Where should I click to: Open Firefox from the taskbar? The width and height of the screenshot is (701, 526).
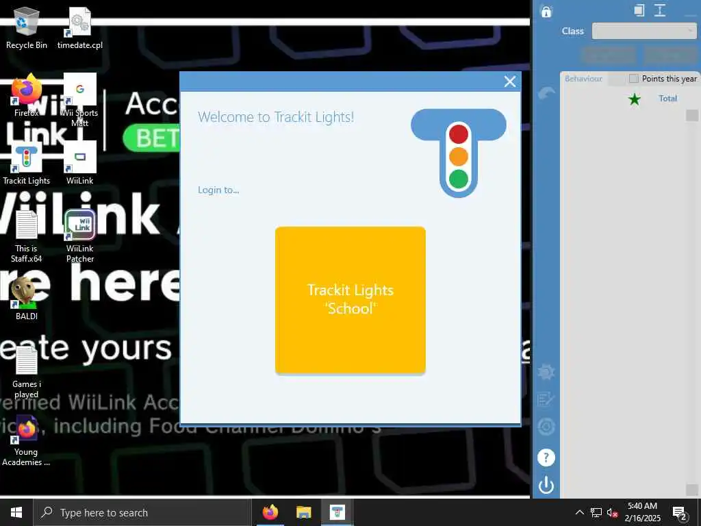pos(270,512)
